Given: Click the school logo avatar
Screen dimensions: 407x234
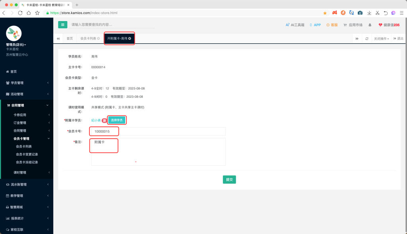Looking at the screenshot, I should (x=14, y=33).
